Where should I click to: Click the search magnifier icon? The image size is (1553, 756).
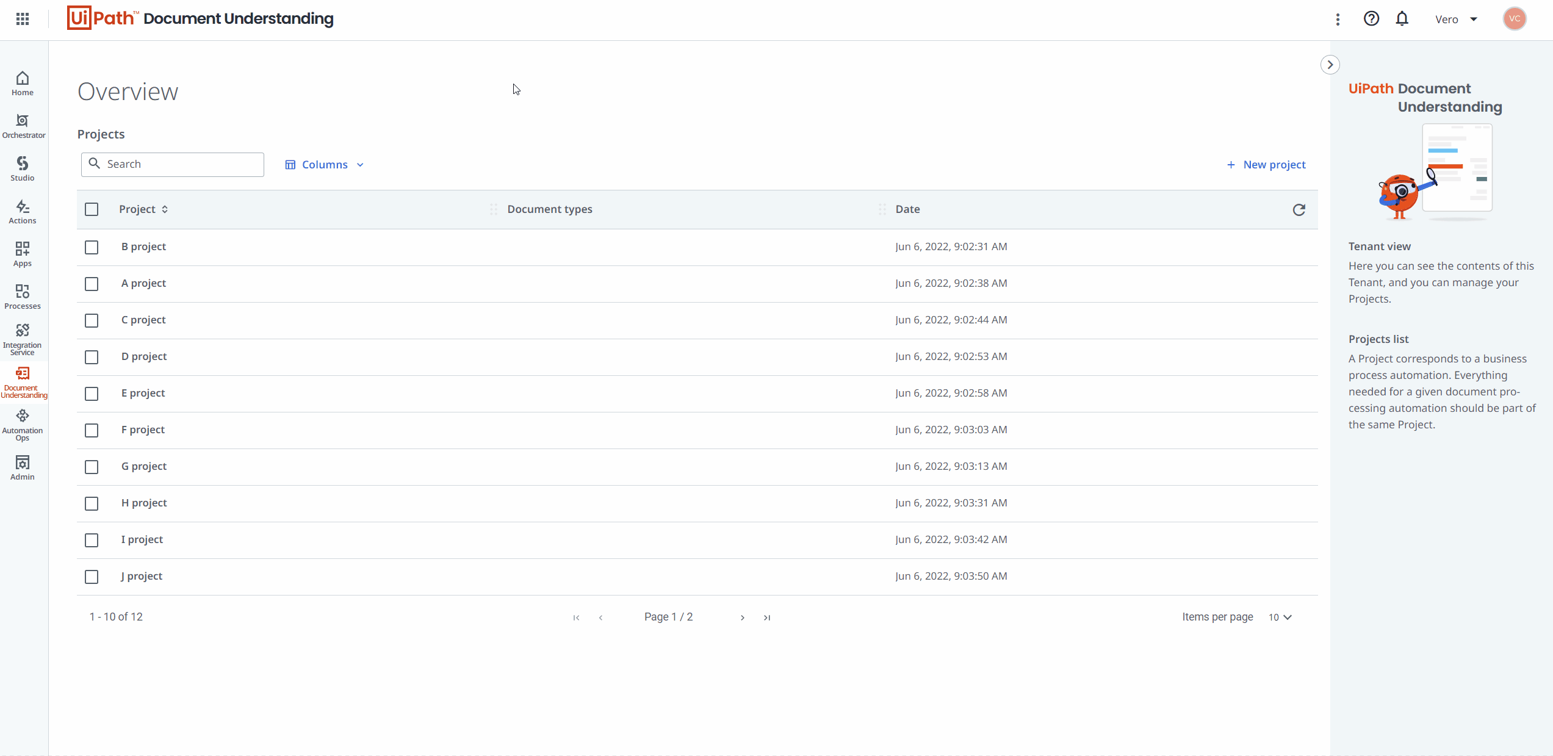tap(95, 164)
